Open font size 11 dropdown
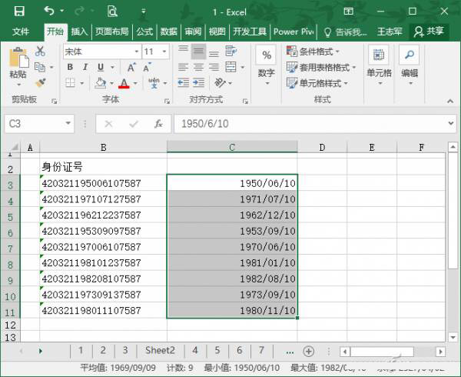Viewport: 461px width, 377px height. click(164, 52)
